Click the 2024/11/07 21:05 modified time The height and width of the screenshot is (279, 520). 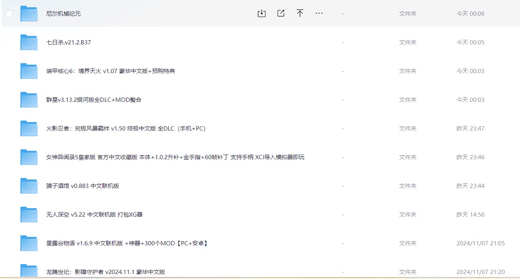481,243
